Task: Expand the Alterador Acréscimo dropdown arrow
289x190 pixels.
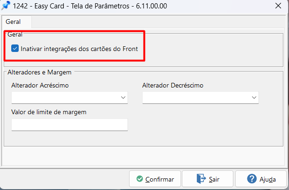Action: click(123, 97)
